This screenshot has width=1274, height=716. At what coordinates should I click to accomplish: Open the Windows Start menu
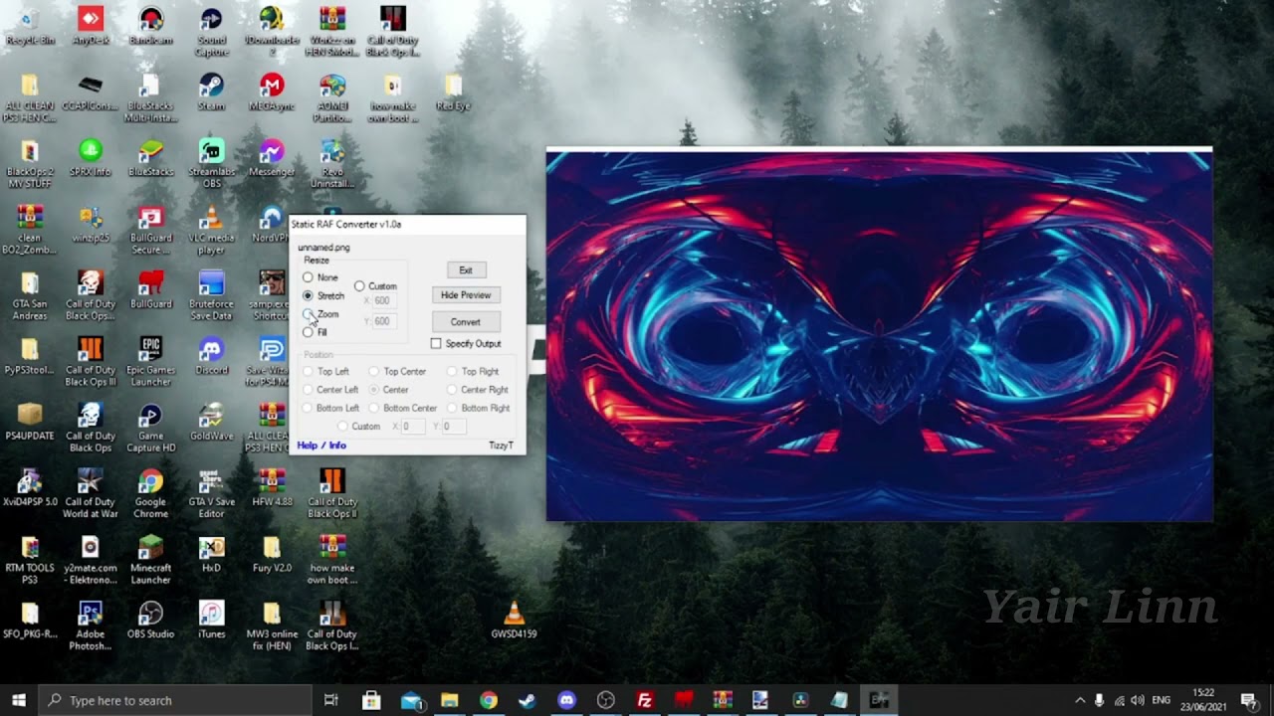tap(19, 700)
